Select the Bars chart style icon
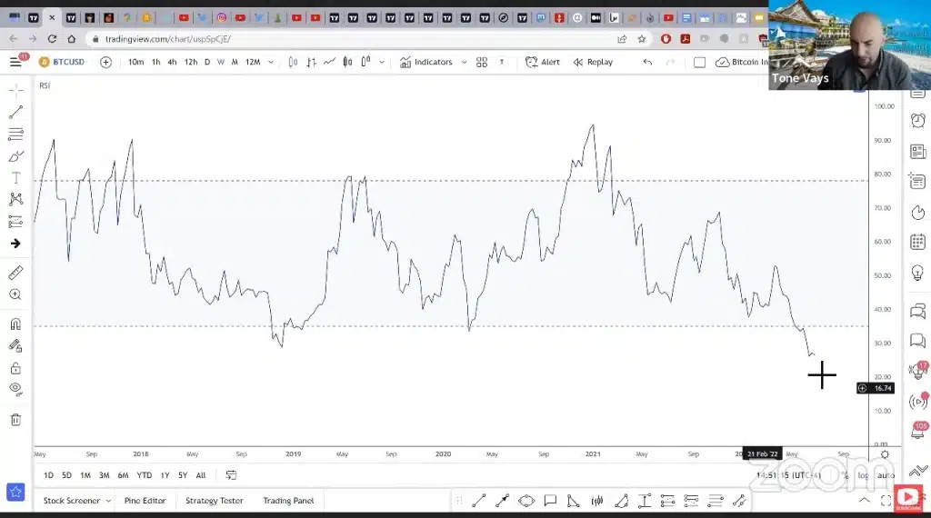 311,62
